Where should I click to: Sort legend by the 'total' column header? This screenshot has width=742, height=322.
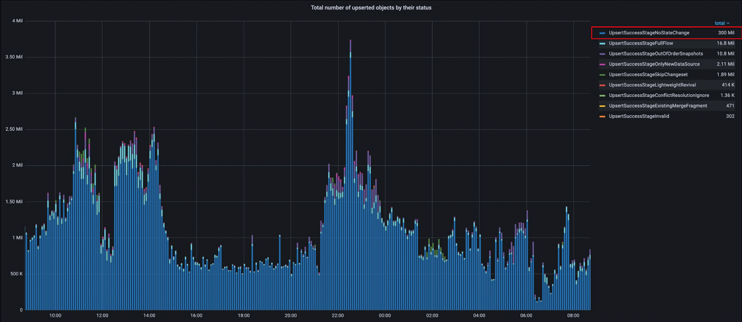point(722,23)
